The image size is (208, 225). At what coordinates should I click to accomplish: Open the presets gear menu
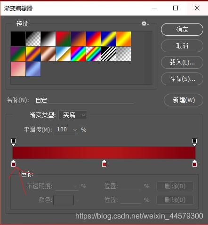[x=145, y=24]
